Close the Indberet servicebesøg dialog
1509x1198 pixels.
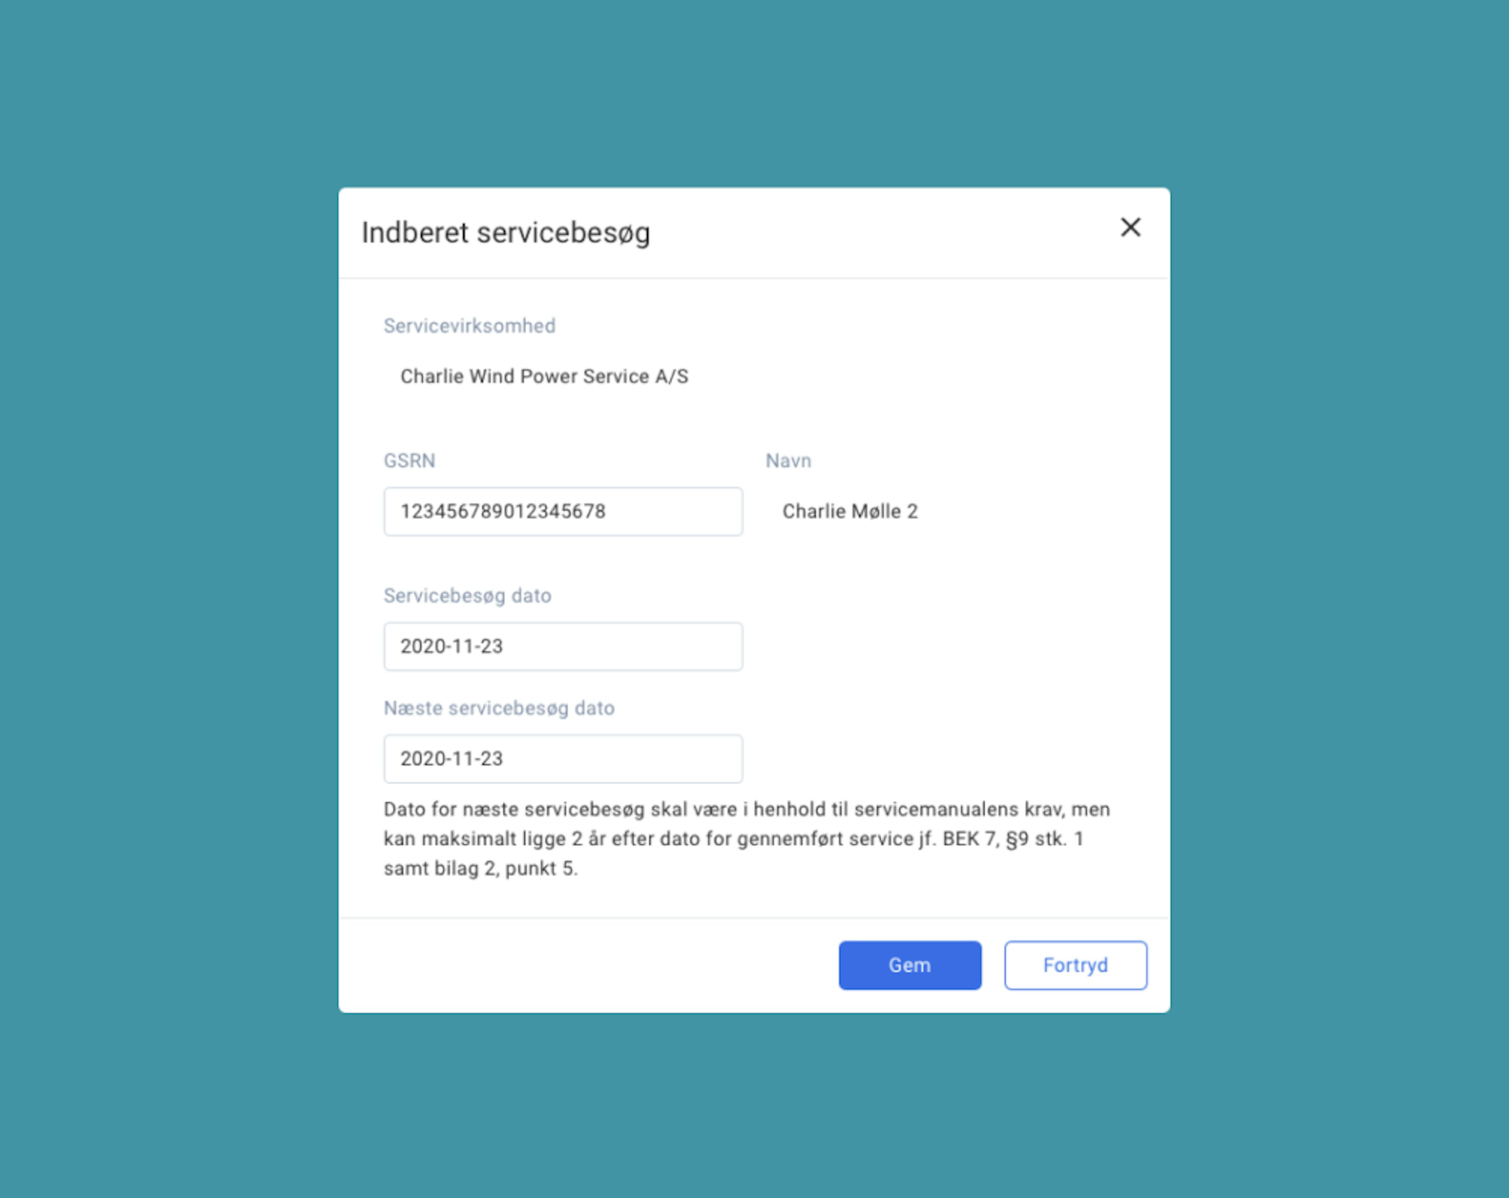1130,228
